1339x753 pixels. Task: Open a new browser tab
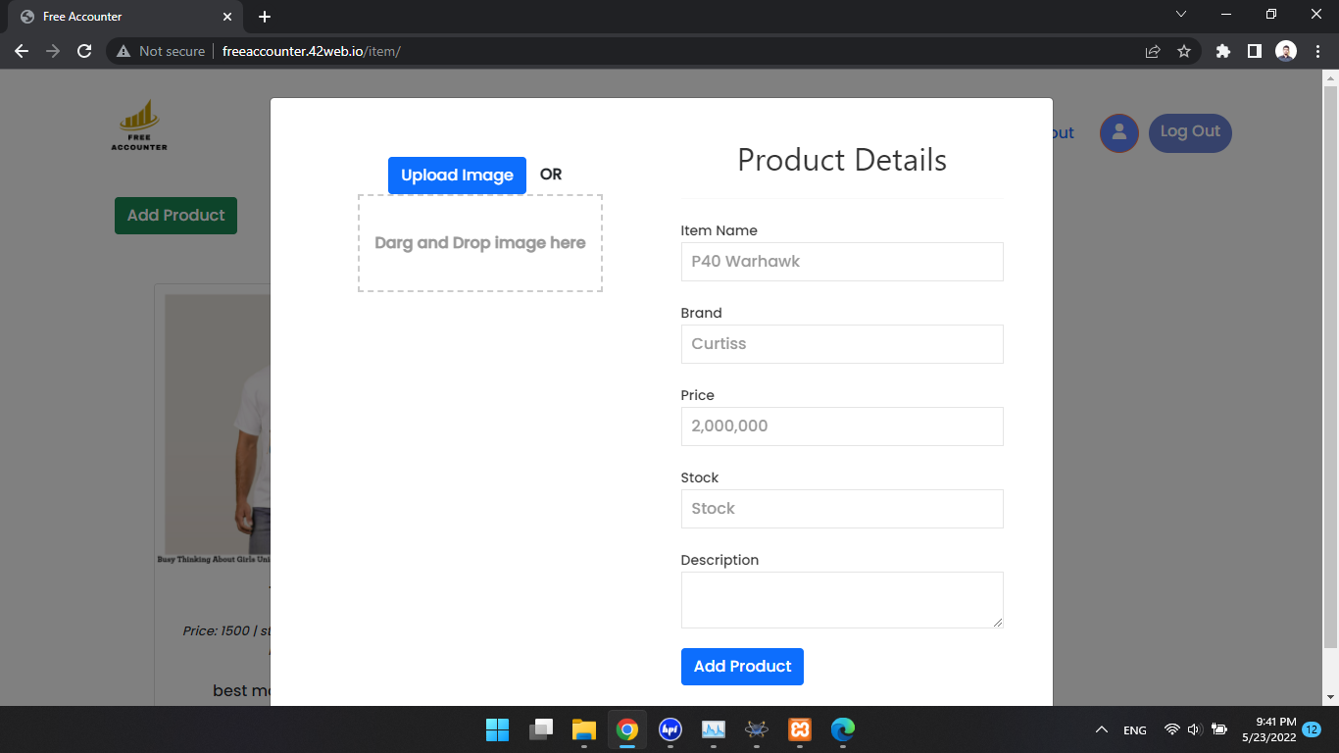click(x=264, y=16)
